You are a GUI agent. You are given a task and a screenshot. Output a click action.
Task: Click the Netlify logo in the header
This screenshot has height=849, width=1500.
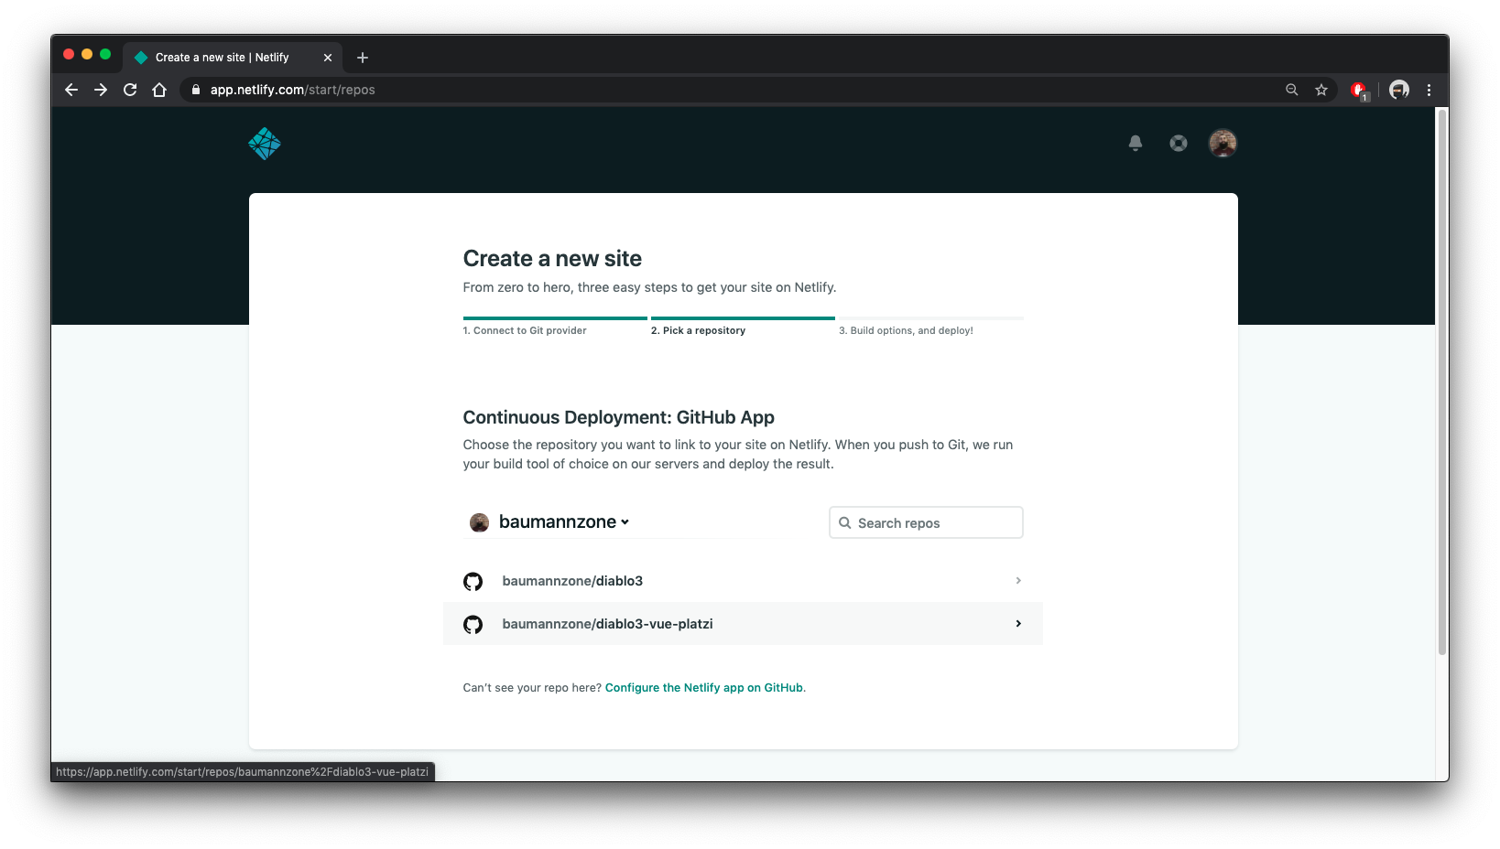click(265, 144)
